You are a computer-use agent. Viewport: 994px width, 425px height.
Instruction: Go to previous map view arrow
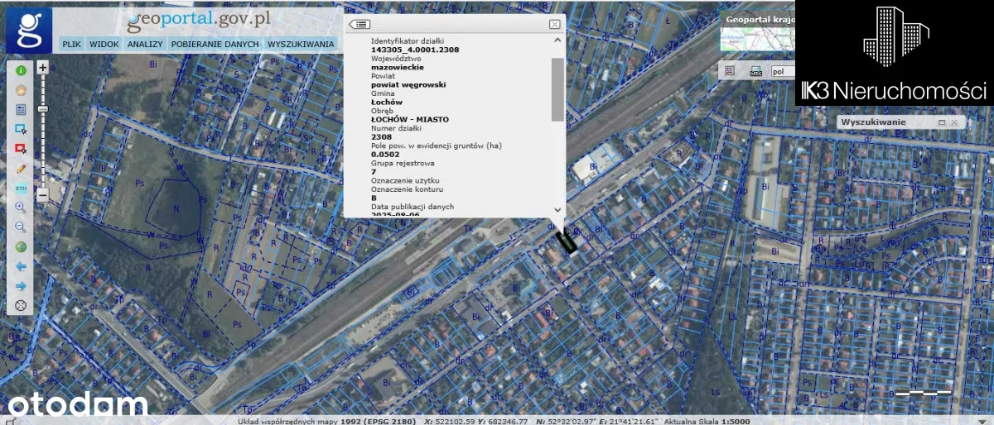21,266
